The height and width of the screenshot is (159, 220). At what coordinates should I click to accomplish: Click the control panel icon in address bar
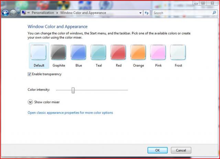click(x=24, y=13)
